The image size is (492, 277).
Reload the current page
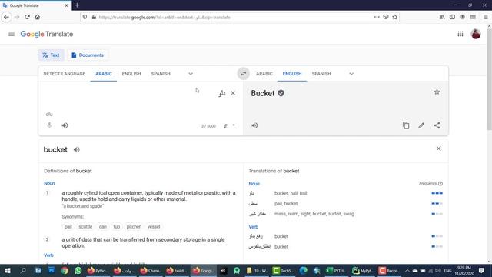pyautogui.click(x=27, y=17)
